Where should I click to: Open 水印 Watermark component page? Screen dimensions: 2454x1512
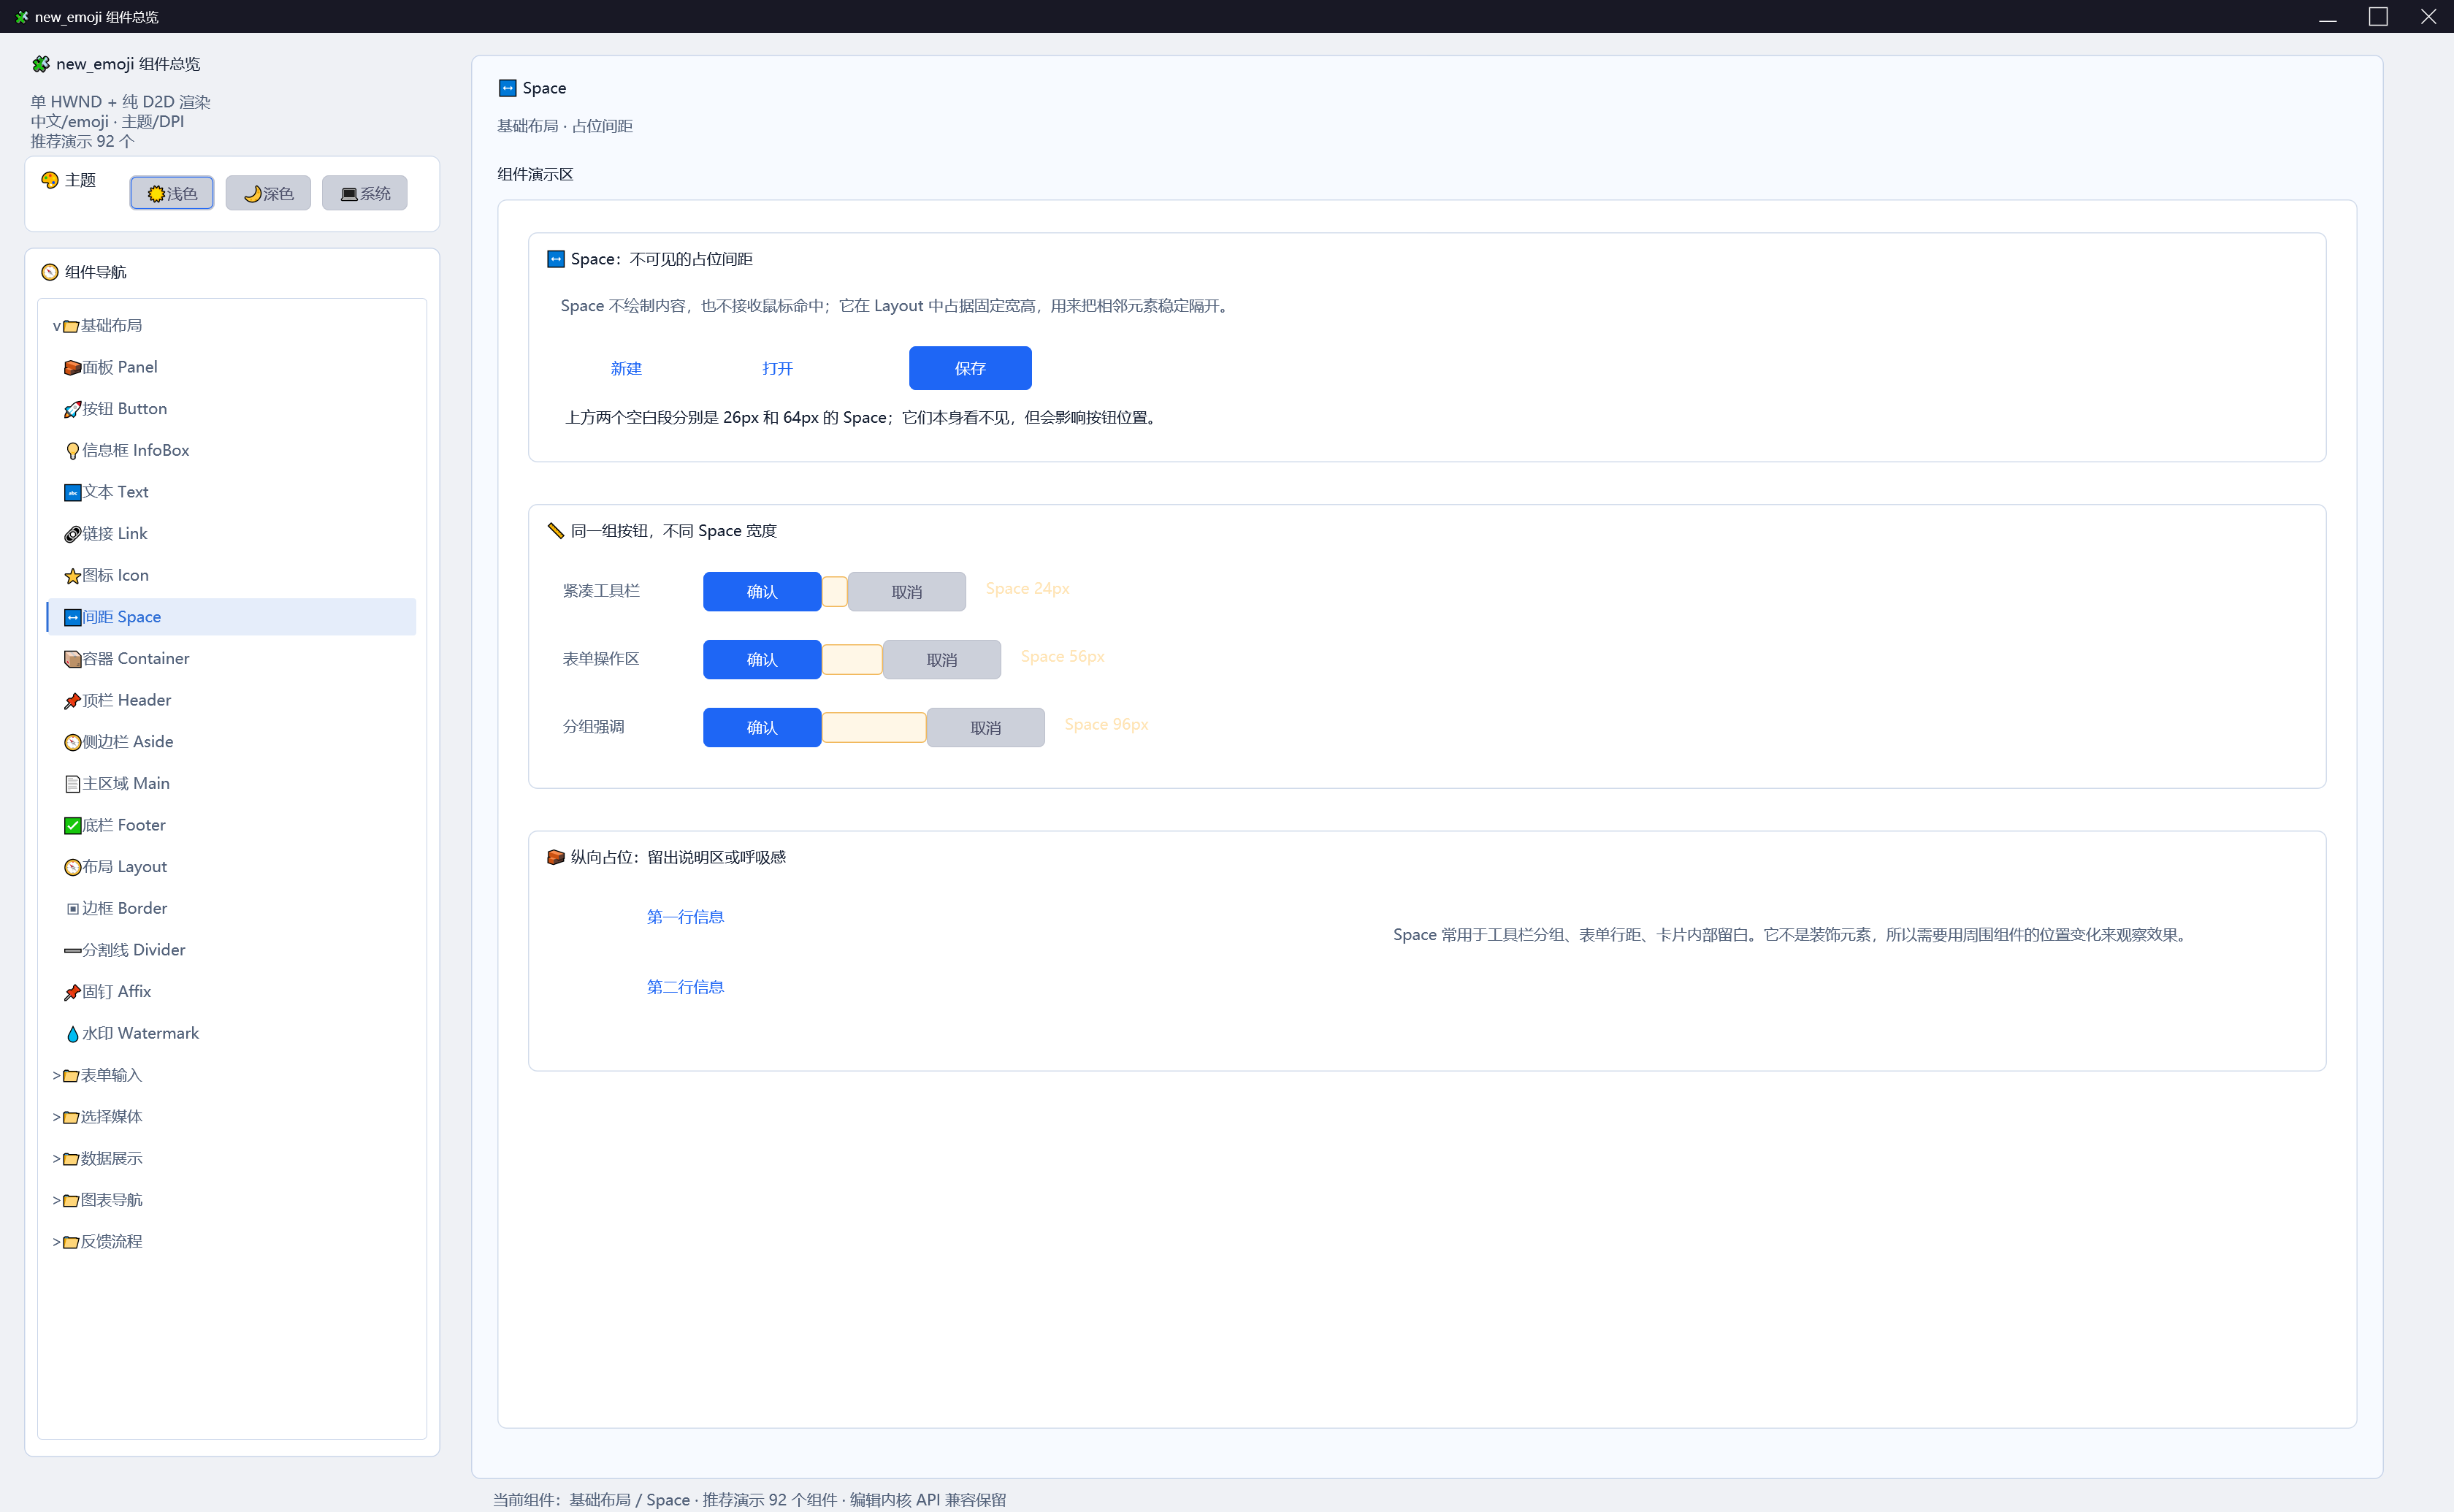click(x=232, y=1033)
